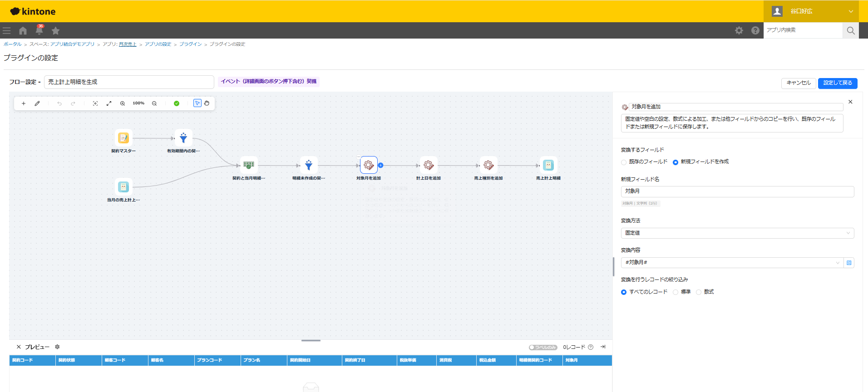Click the pencil edit icon in canvas toolbar
The height and width of the screenshot is (392, 868).
[37, 103]
